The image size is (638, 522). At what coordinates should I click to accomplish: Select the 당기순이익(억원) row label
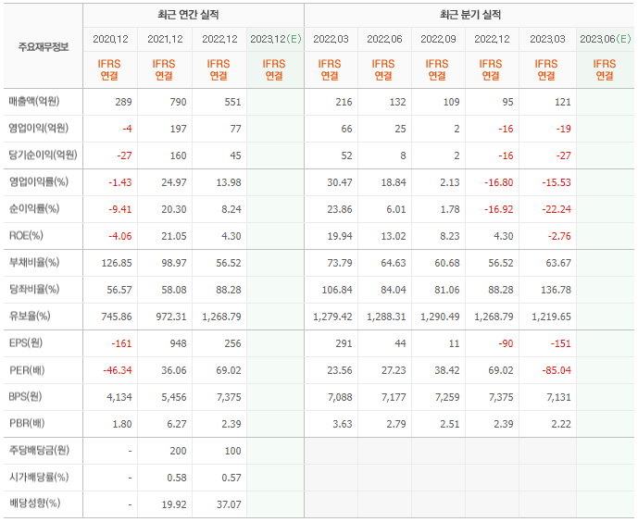coord(44,155)
